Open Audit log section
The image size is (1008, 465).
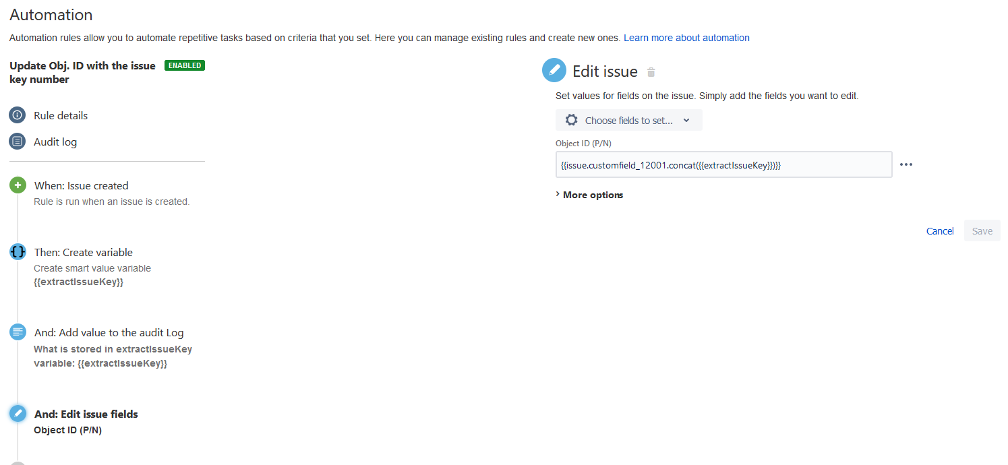point(55,142)
